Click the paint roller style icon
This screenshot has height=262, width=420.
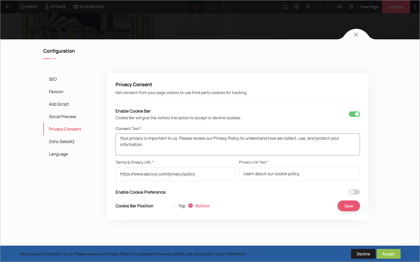307,7
